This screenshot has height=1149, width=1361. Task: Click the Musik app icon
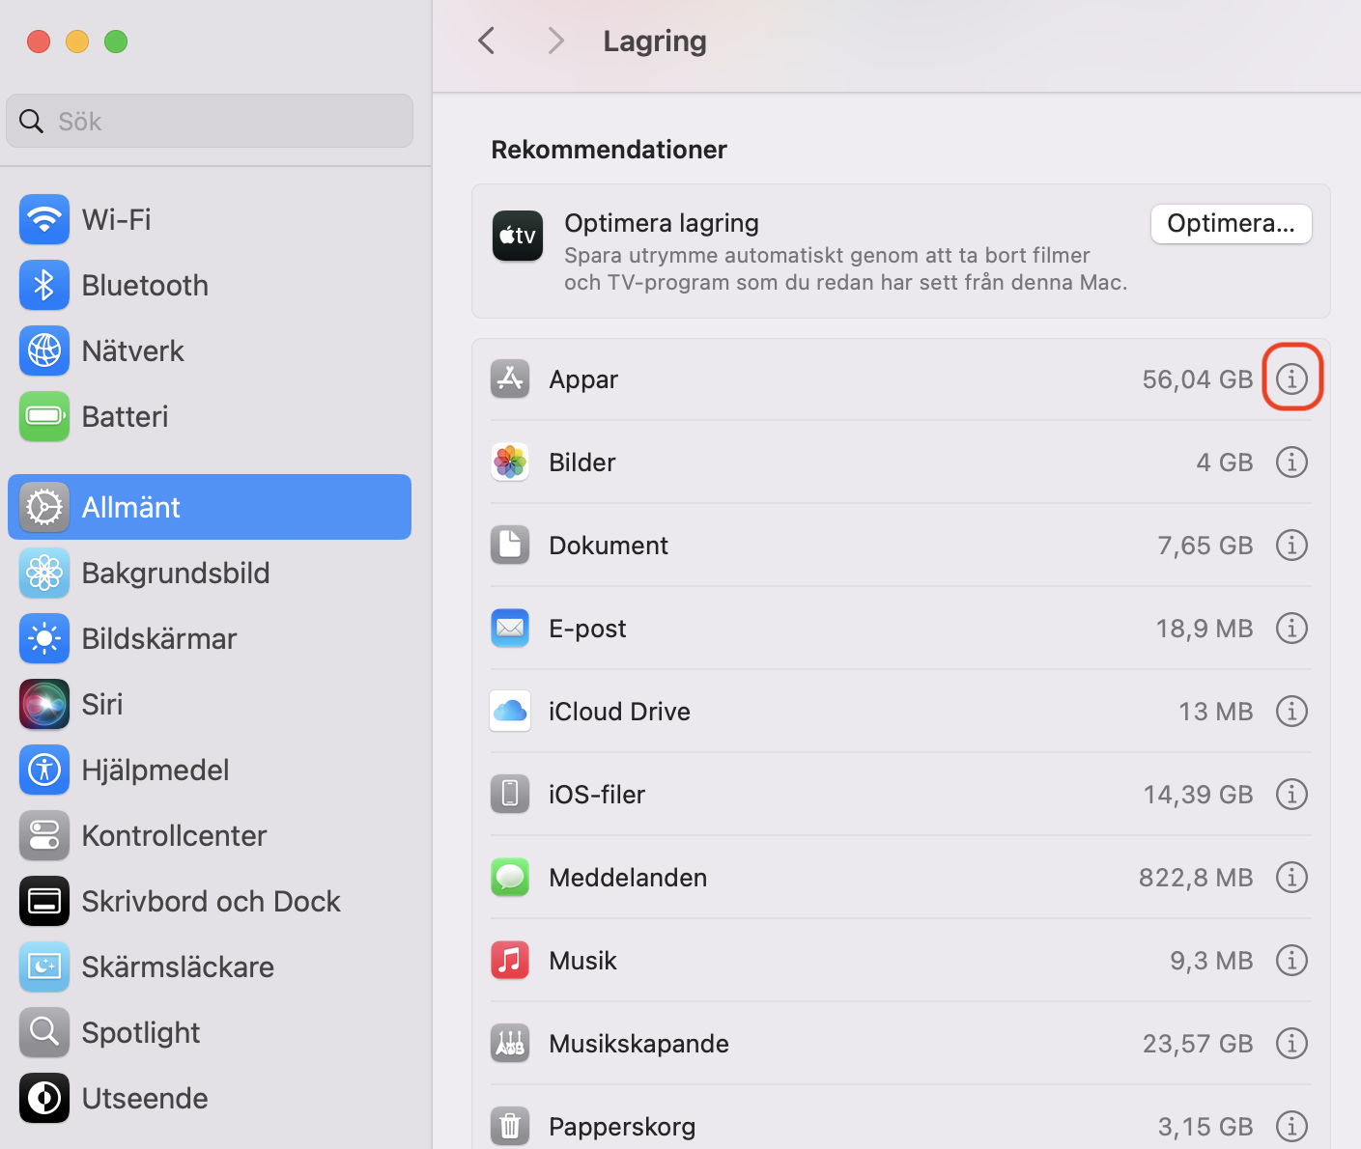click(x=510, y=961)
